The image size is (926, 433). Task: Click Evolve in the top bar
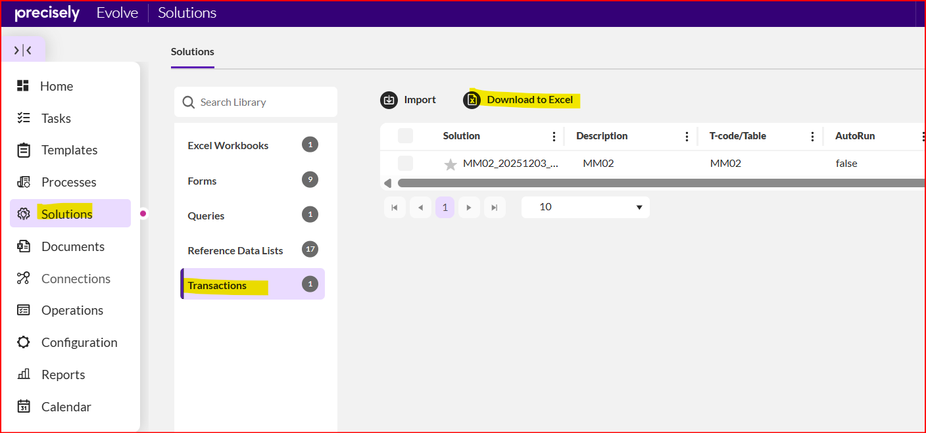coord(117,12)
